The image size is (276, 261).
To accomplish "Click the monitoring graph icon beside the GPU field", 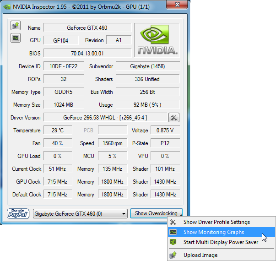I will click(x=16, y=38).
